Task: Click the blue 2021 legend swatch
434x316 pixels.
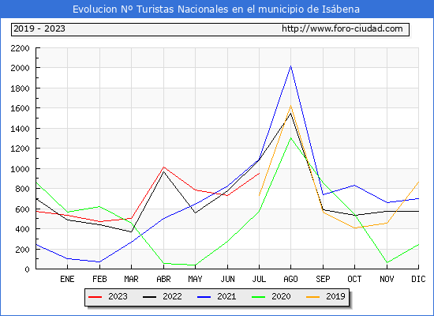Action: pyautogui.click(x=204, y=297)
